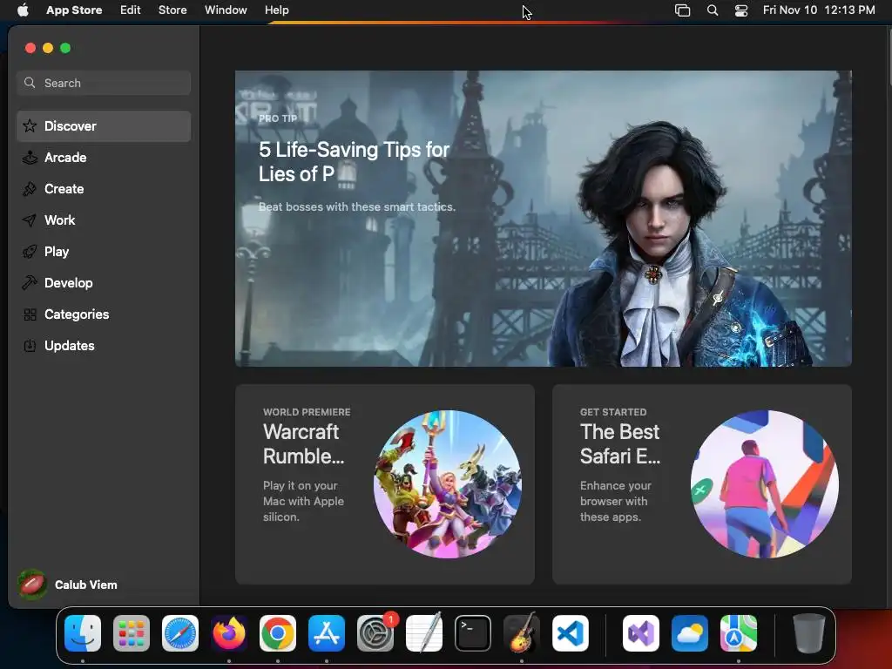Open The Best Safari Extensions card
Screen dimensions: 892x669
coord(702,484)
